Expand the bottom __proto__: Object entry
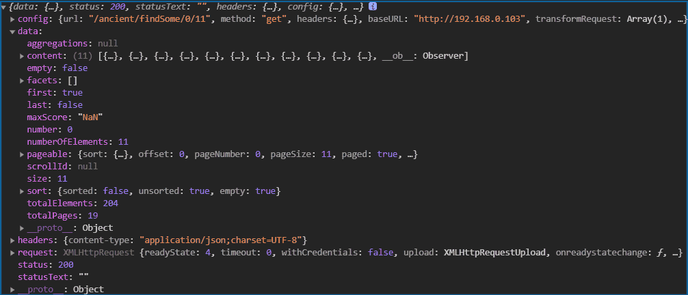 click(12, 290)
